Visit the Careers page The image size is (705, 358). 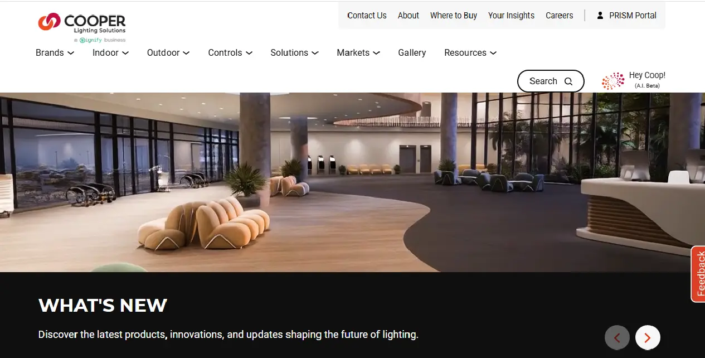[x=560, y=16]
